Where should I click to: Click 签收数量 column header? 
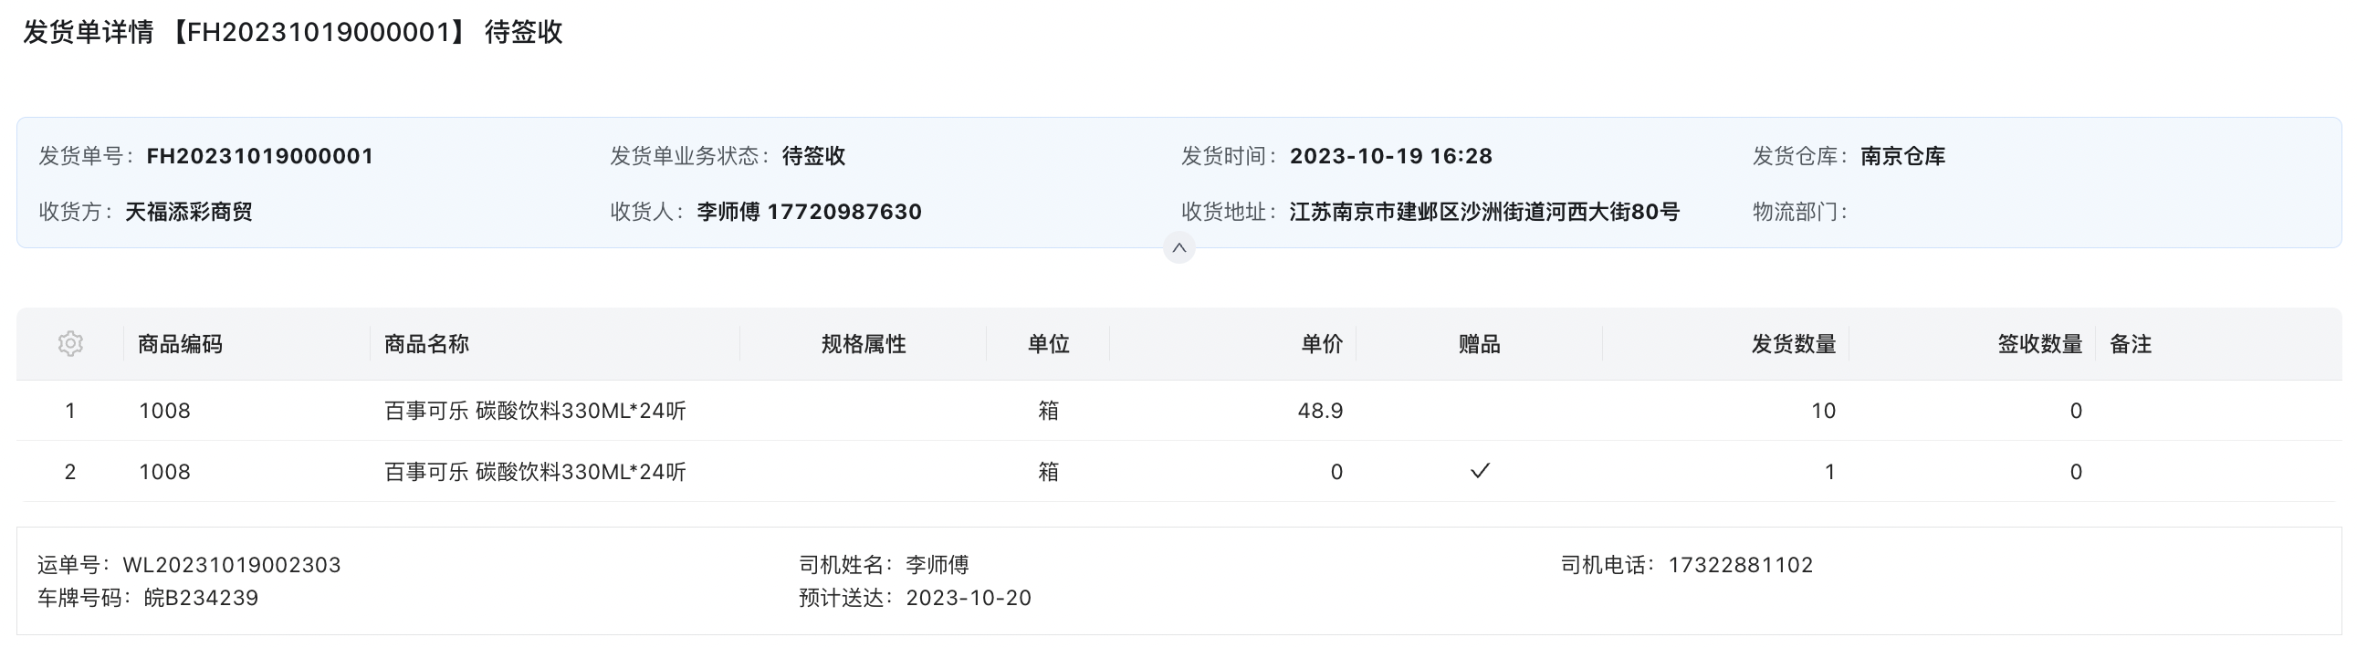tap(2039, 344)
